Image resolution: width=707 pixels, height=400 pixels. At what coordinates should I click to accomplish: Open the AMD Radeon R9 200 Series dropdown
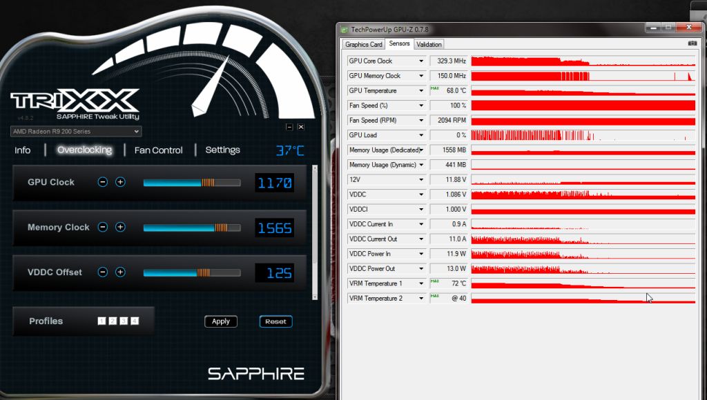76,131
